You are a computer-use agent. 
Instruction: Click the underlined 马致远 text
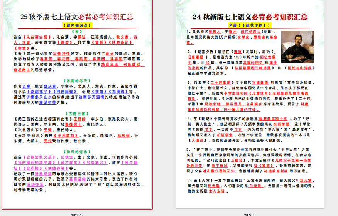[x=124, y=136]
